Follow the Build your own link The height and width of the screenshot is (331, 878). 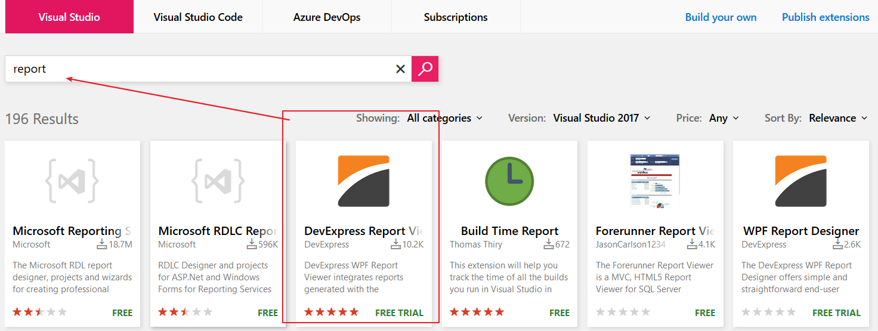pyautogui.click(x=721, y=17)
